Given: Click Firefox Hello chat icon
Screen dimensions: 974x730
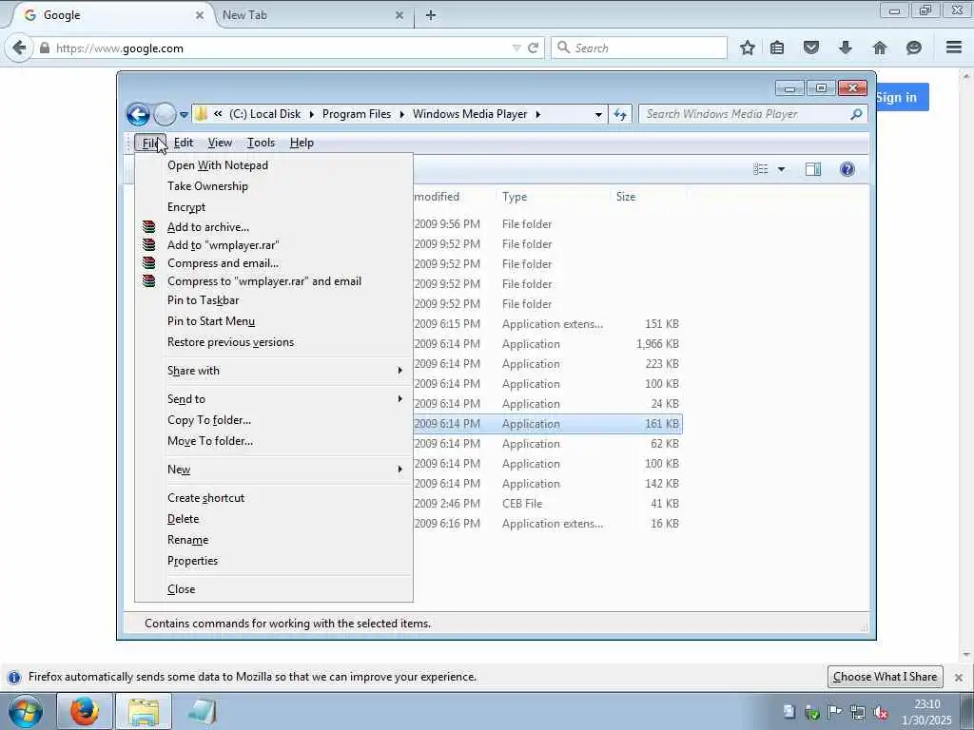Looking at the screenshot, I should pyautogui.click(x=914, y=48).
